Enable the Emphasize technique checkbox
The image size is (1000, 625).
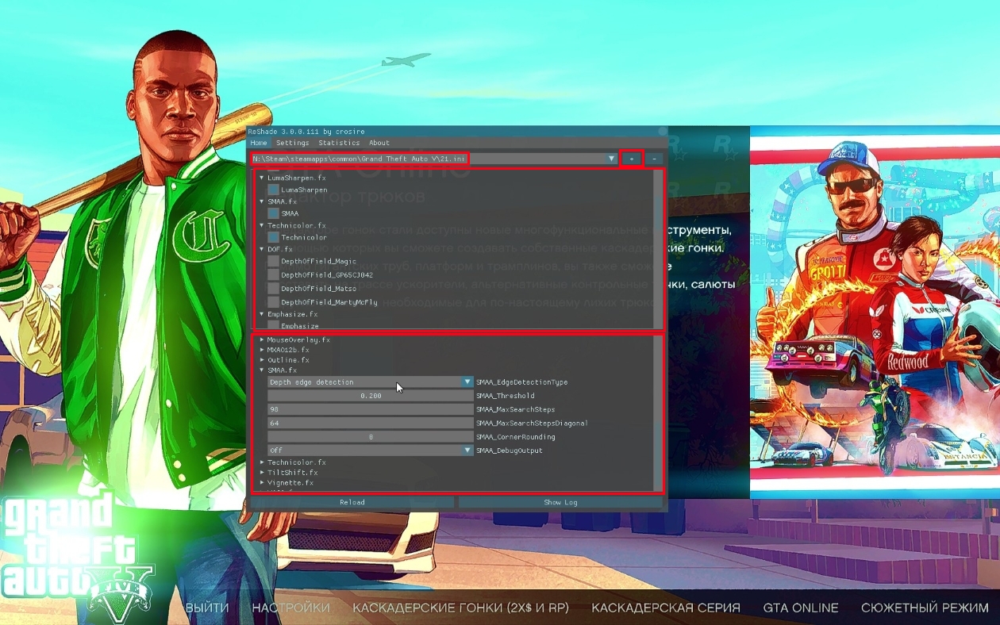[273, 324]
